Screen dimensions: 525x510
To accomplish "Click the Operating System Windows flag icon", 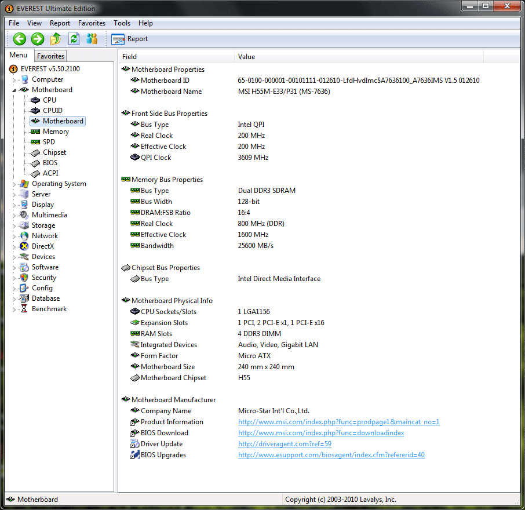I will pyautogui.click(x=24, y=184).
